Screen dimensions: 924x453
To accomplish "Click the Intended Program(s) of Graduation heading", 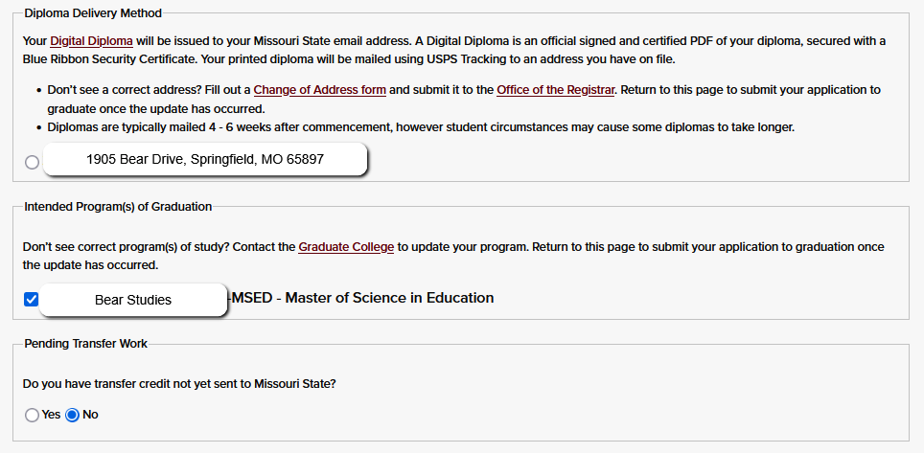I will [118, 206].
